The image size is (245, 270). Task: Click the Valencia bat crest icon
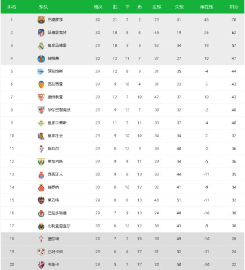(x=41, y=84)
